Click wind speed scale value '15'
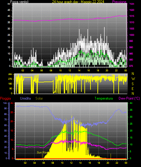The width and height of the screenshot is (141, 167). tap(9, 48)
